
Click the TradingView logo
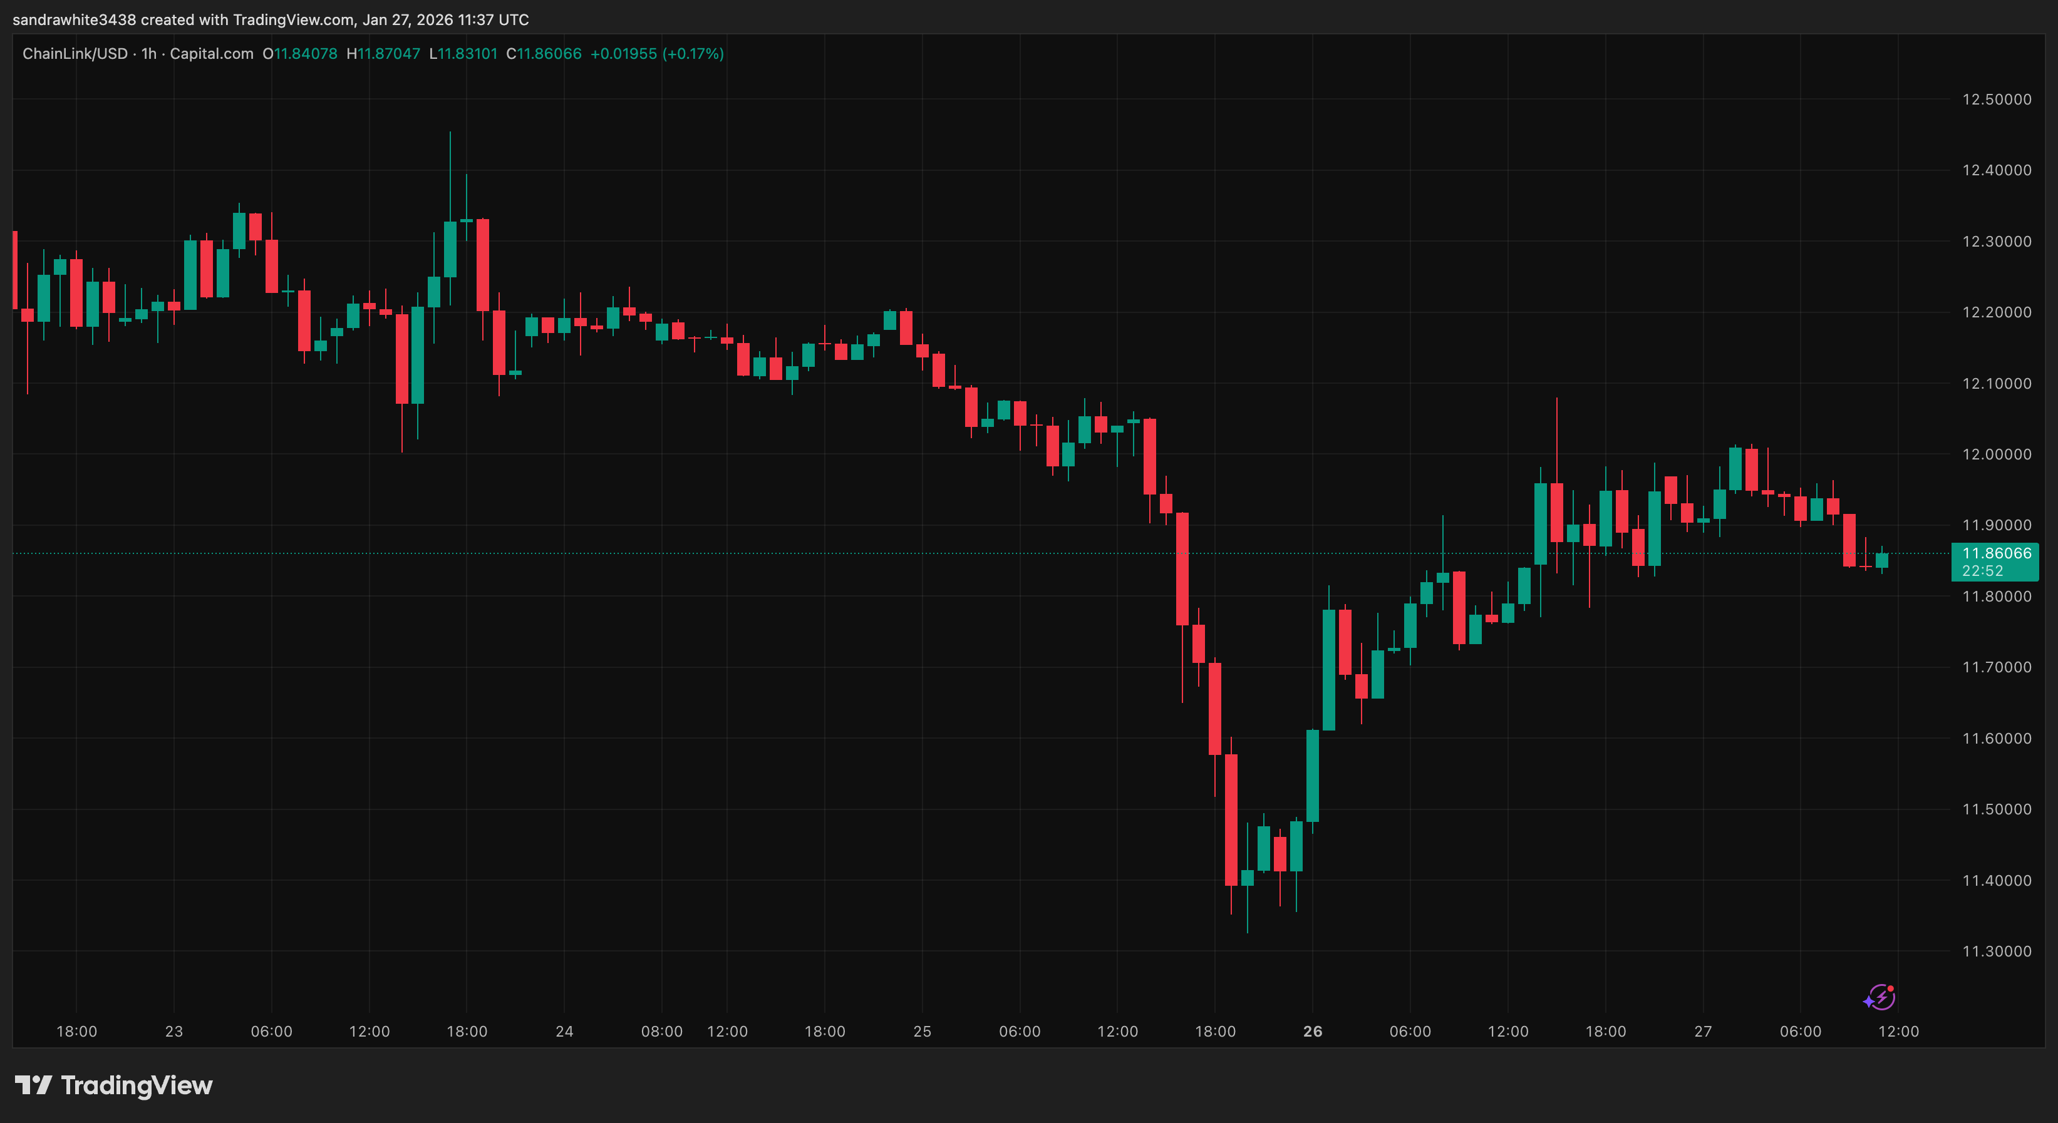112,1085
